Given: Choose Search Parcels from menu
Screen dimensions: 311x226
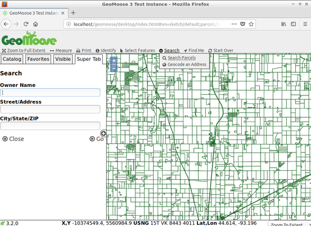Looking at the screenshot, I should 179,58.
